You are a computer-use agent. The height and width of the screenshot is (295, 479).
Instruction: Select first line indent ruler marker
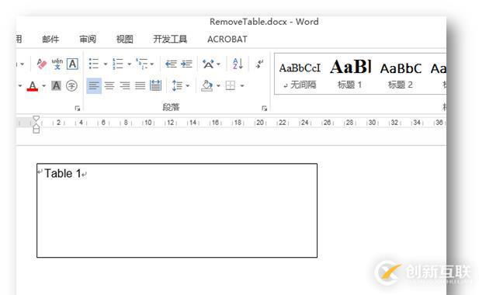tap(36, 119)
